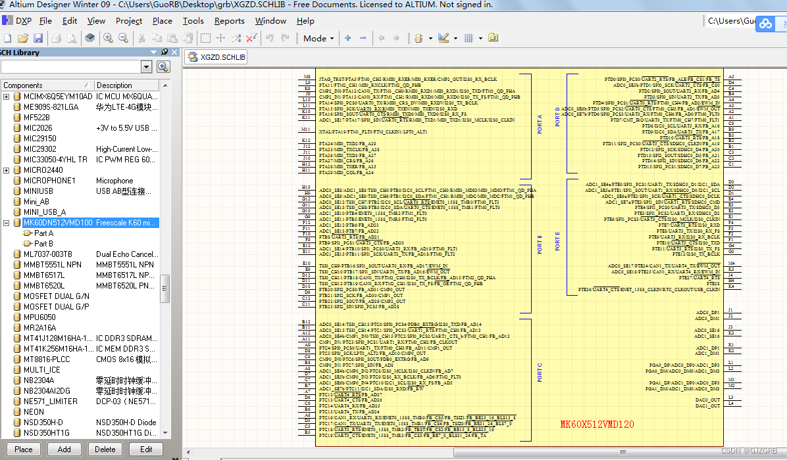Click the Place button
Viewport: 787px width, 460px height.
click(x=23, y=449)
